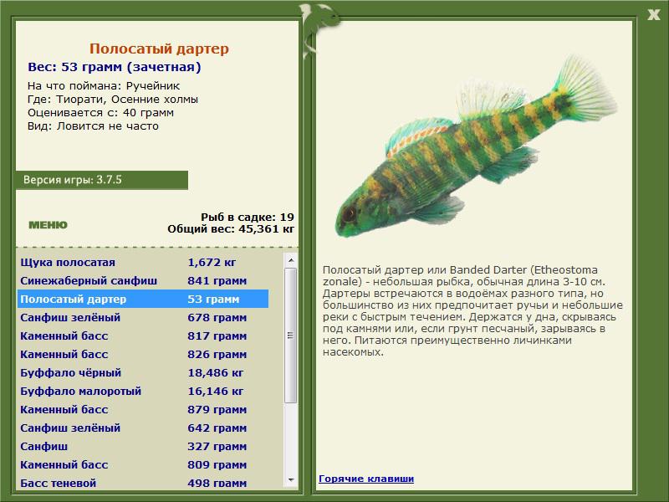
Task: Click the 841 грамм weight value
Action: (217, 281)
